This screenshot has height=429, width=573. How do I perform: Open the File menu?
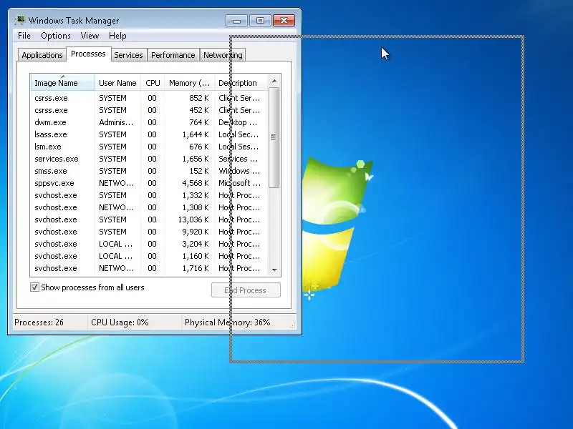click(24, 36)
